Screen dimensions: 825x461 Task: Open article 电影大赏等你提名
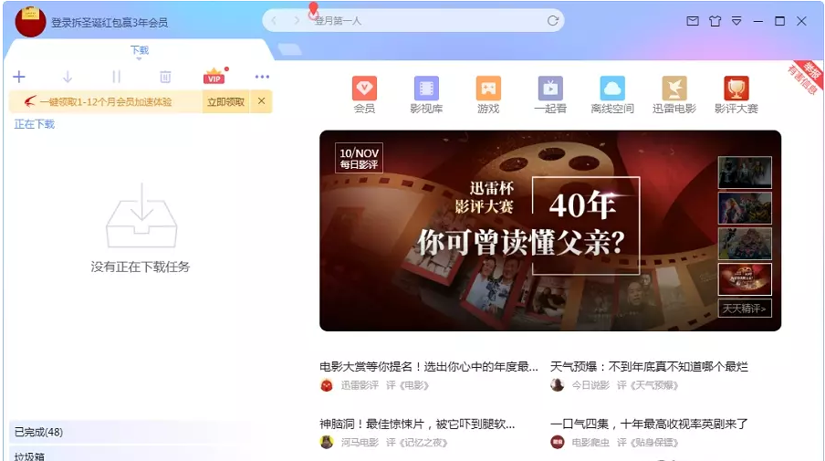click(x=429, y=367)
